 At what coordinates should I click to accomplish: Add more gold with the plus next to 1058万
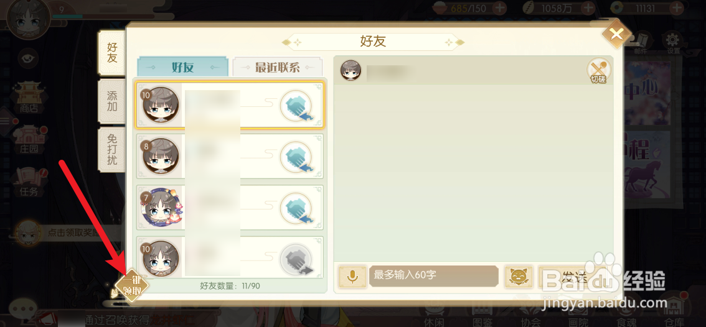click(x=588, y=7)
